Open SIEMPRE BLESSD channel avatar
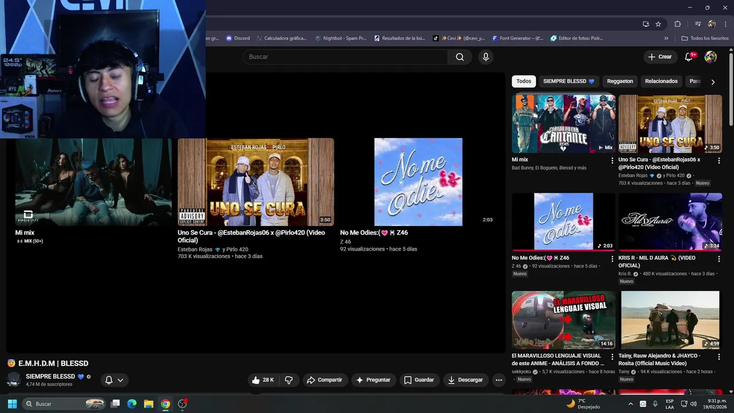 (x=14, y=380)
